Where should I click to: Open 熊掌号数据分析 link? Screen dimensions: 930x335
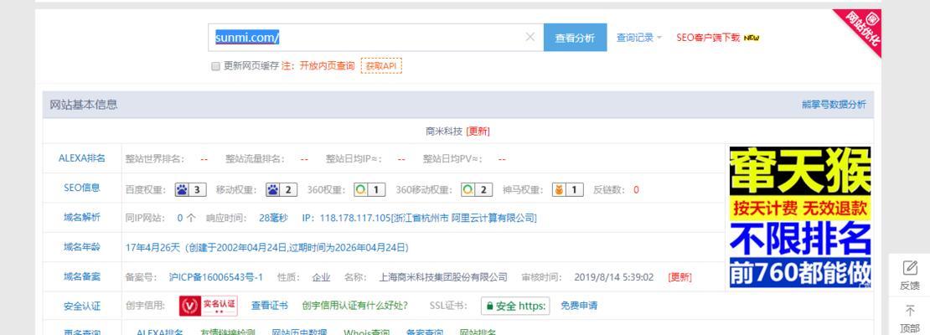coord(833,105)
